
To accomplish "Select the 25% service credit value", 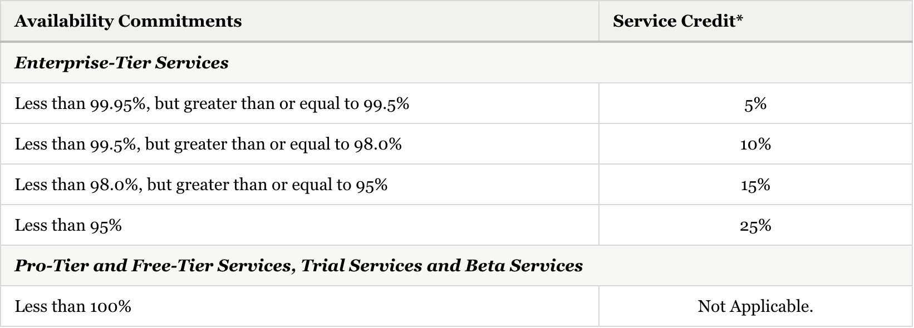I will (755, 226).
